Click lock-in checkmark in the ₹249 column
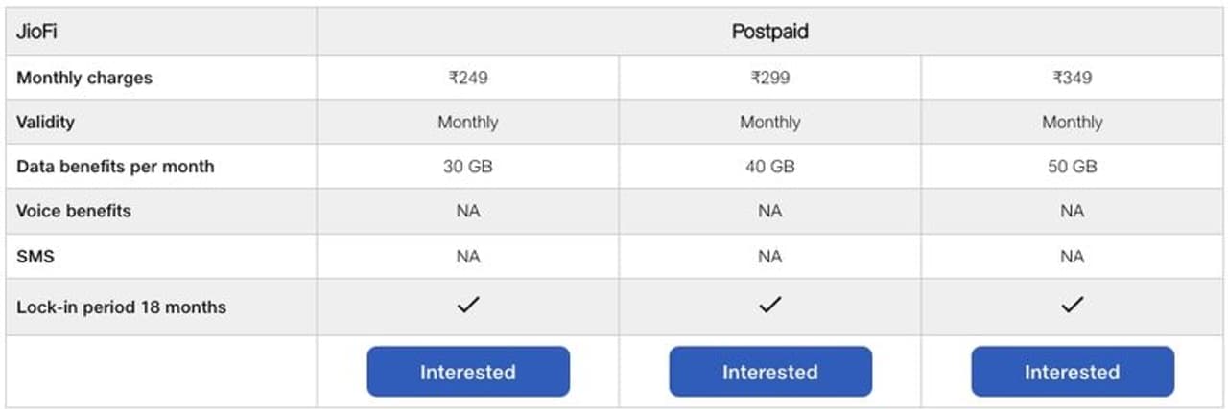1228x409 pixels. 468,306
